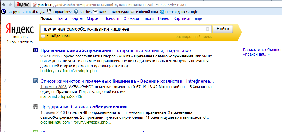282x132 pixels.
Task: Go to Картинки service
Action: pos(182,18)
